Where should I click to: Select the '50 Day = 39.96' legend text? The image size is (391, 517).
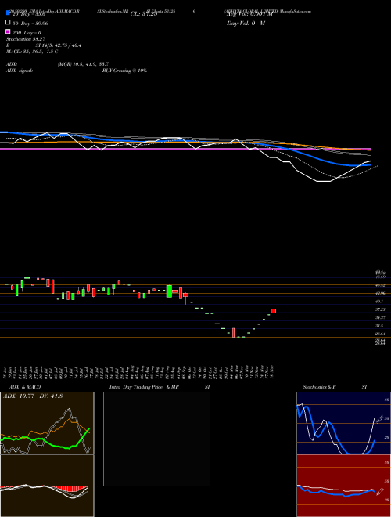click(30, 23)
